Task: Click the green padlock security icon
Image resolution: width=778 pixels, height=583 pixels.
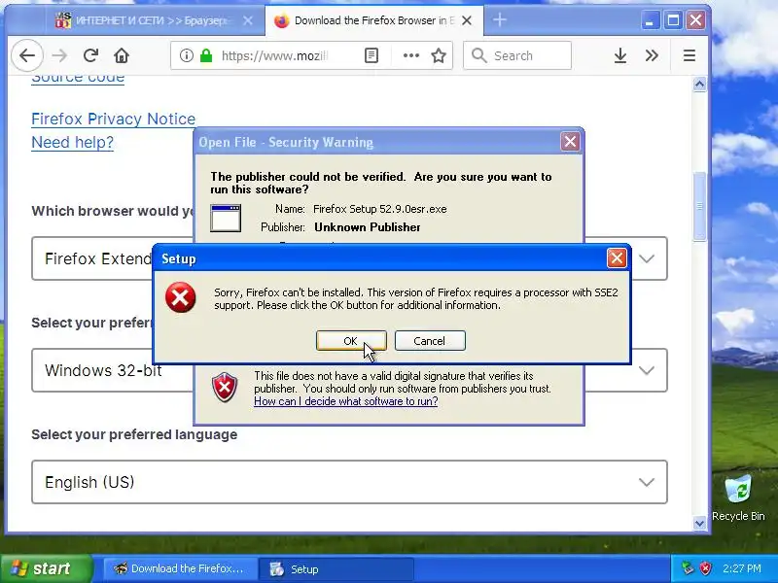Action: [205, 55]
